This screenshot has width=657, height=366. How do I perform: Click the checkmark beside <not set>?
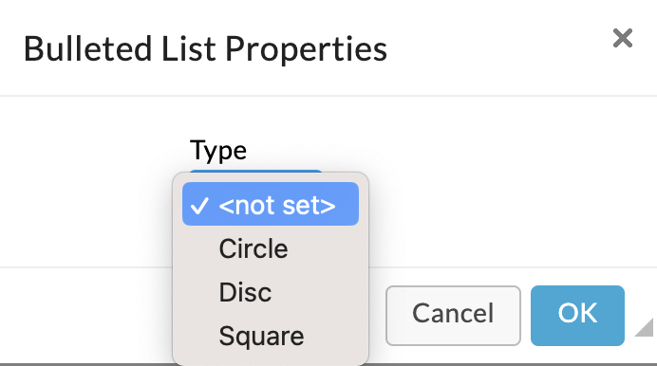[199, 206]
